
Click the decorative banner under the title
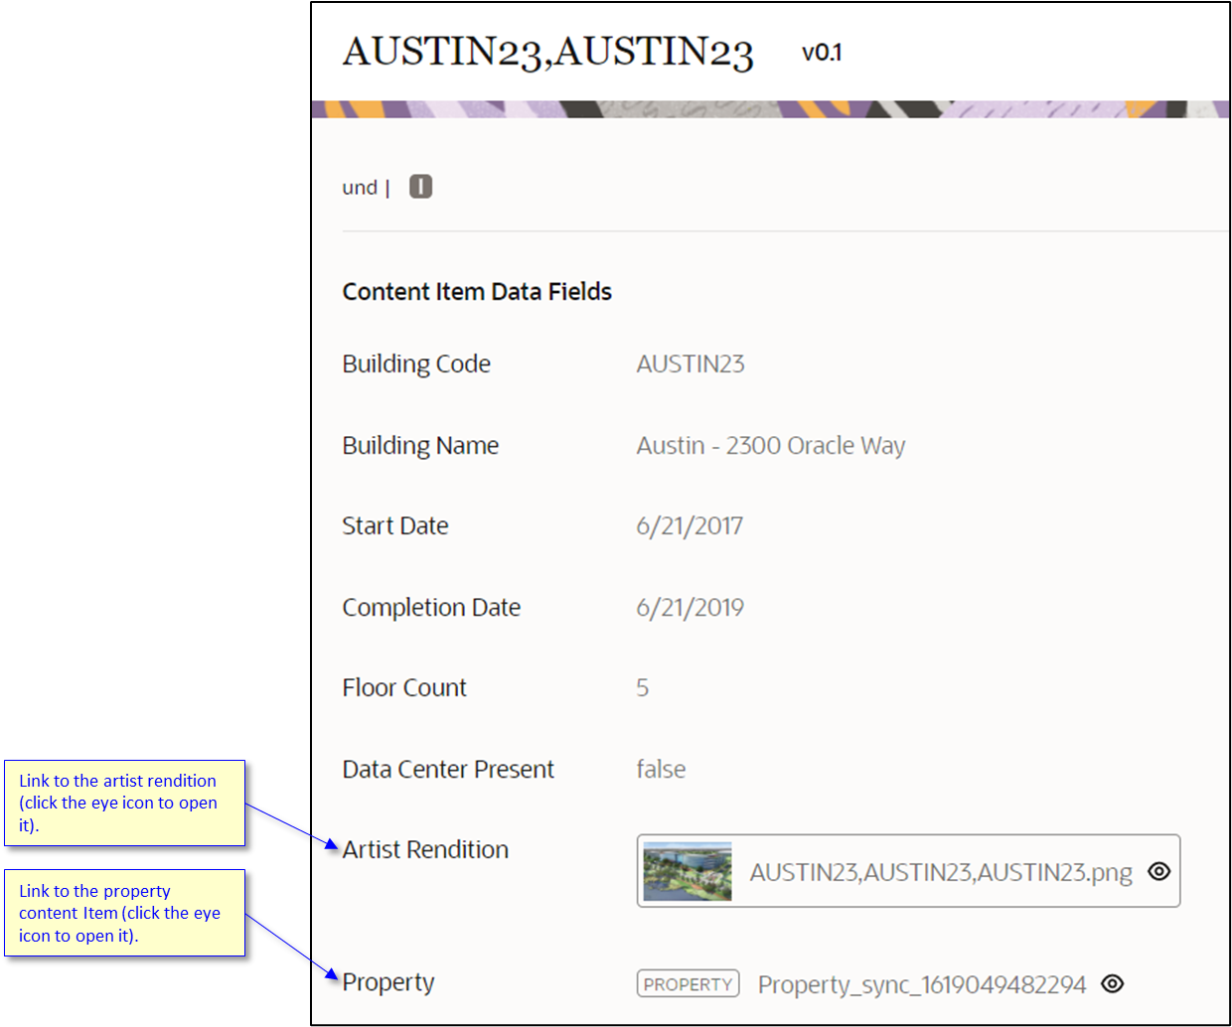point(771,109)
